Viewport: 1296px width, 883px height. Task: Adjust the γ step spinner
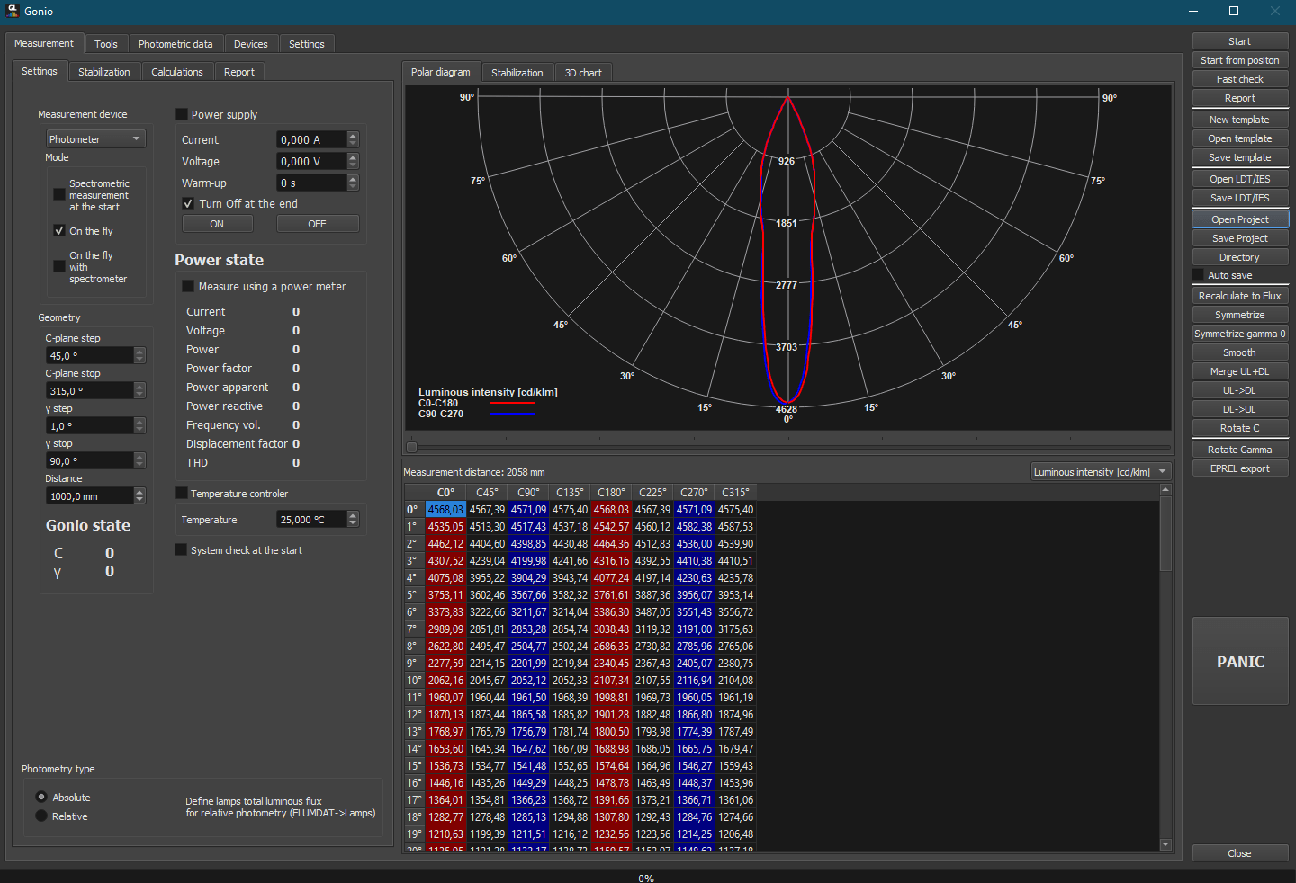click(x=139, y=425)
